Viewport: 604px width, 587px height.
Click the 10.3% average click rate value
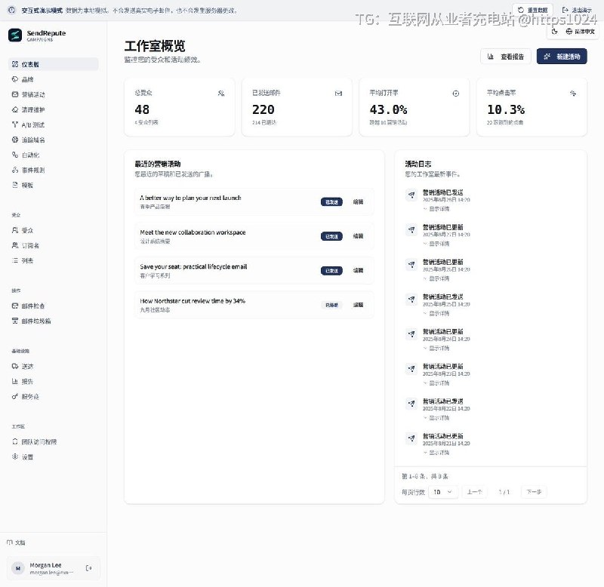click(506, 109)
